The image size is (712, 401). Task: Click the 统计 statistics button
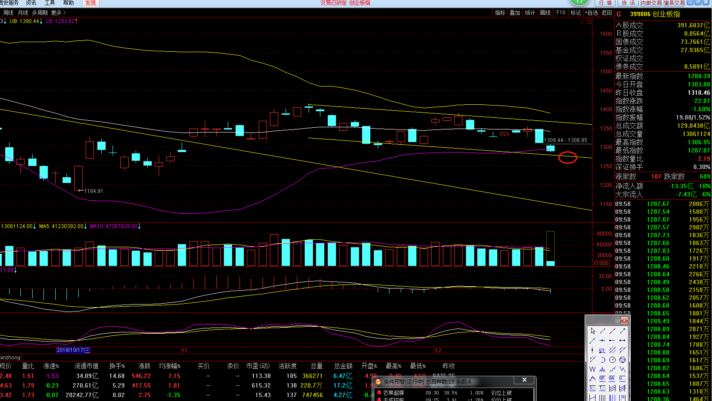tap(530, 13)
